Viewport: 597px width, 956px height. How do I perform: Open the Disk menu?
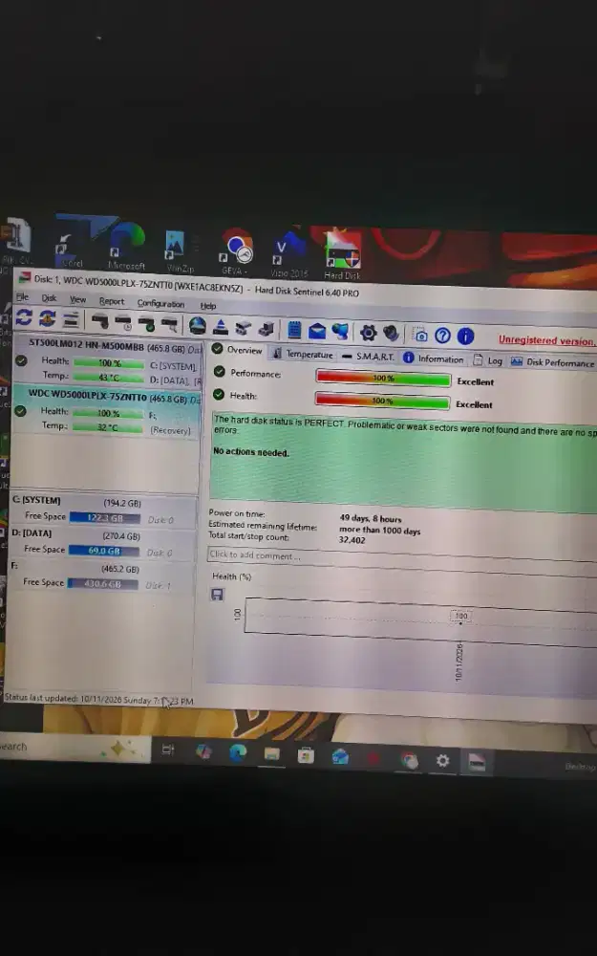49,298
